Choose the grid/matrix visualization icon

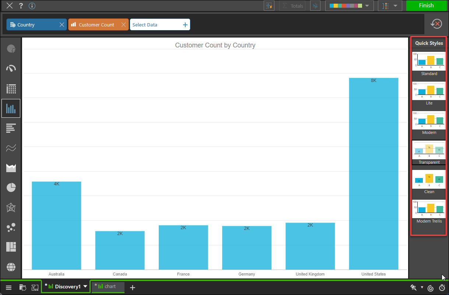[11, 89]
